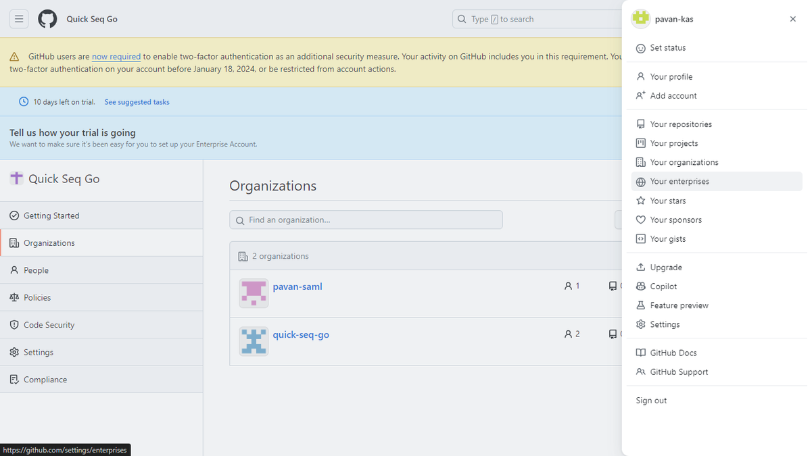This screenshot has width=812, height=456.
Task: Open GitHub Docs from the menu
Action: pos(717,353)
